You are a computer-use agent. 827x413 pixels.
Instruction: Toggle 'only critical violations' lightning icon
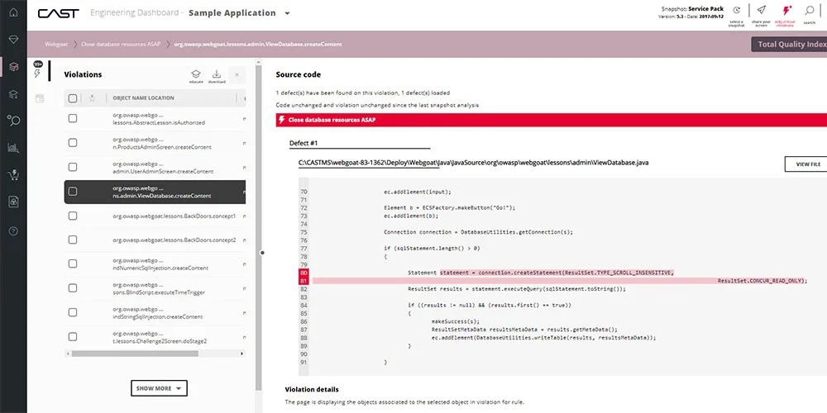(x=786, y=10)
